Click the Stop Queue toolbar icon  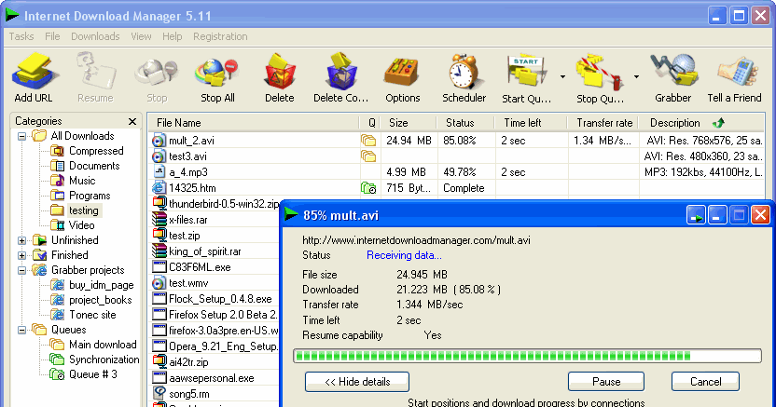[600, 77]
